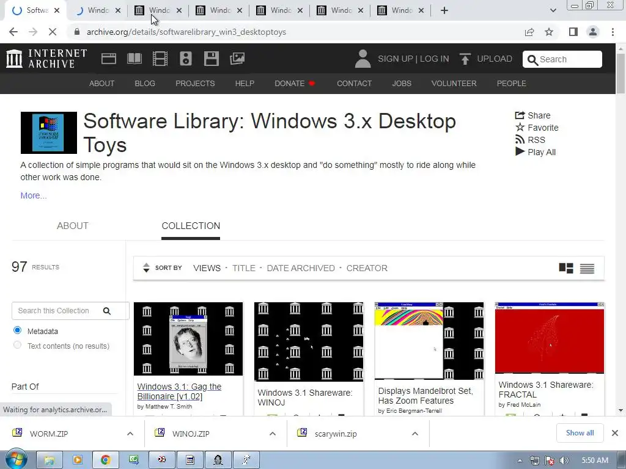Click the Favorite star
Image resolution: width=626 pixels, height=469 pixels.
(520, 127)
